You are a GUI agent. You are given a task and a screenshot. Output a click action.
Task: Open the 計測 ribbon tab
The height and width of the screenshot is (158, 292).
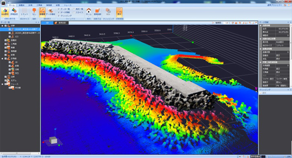30,5
